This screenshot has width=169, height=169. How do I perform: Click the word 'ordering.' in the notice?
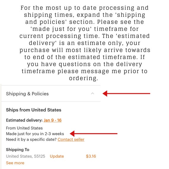[84, 78]
